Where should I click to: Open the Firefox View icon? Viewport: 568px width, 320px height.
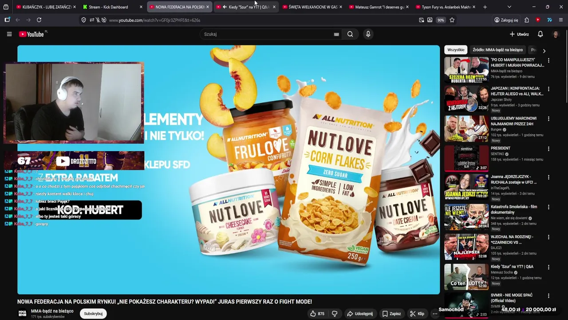(6, 7)
